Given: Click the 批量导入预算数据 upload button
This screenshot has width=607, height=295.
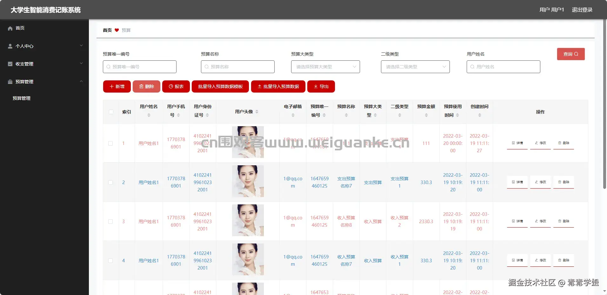Looking at the screenshot, I should tap(278, 86).
